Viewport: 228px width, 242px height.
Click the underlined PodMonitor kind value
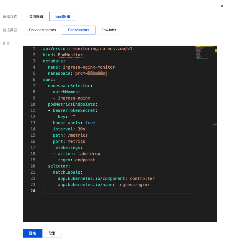[x=70, y=55]
